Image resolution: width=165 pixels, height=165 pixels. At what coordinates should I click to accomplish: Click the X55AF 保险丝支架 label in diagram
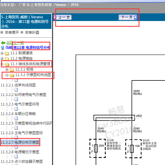coord(150,145)
